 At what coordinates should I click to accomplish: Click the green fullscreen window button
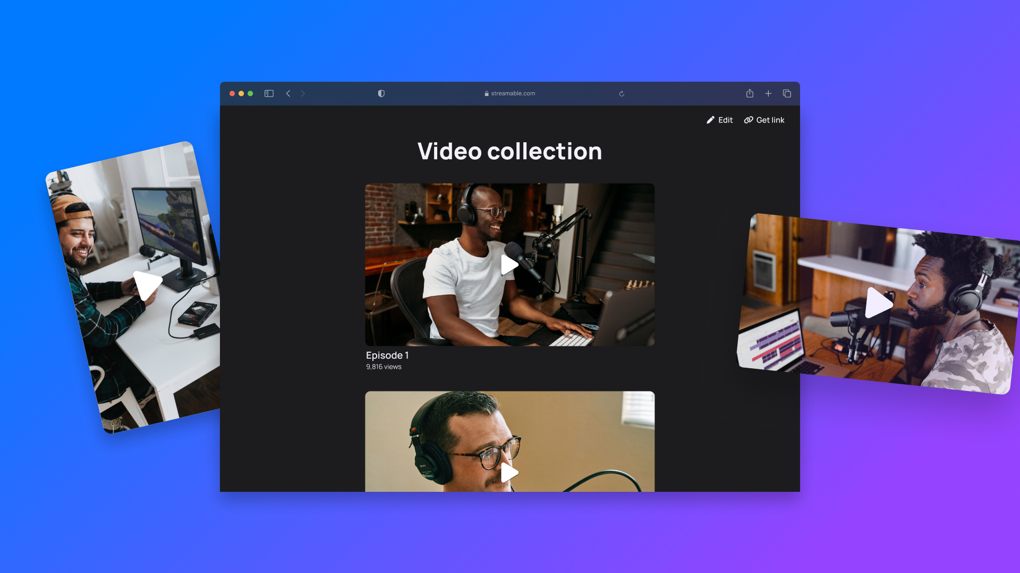point(250,93)
